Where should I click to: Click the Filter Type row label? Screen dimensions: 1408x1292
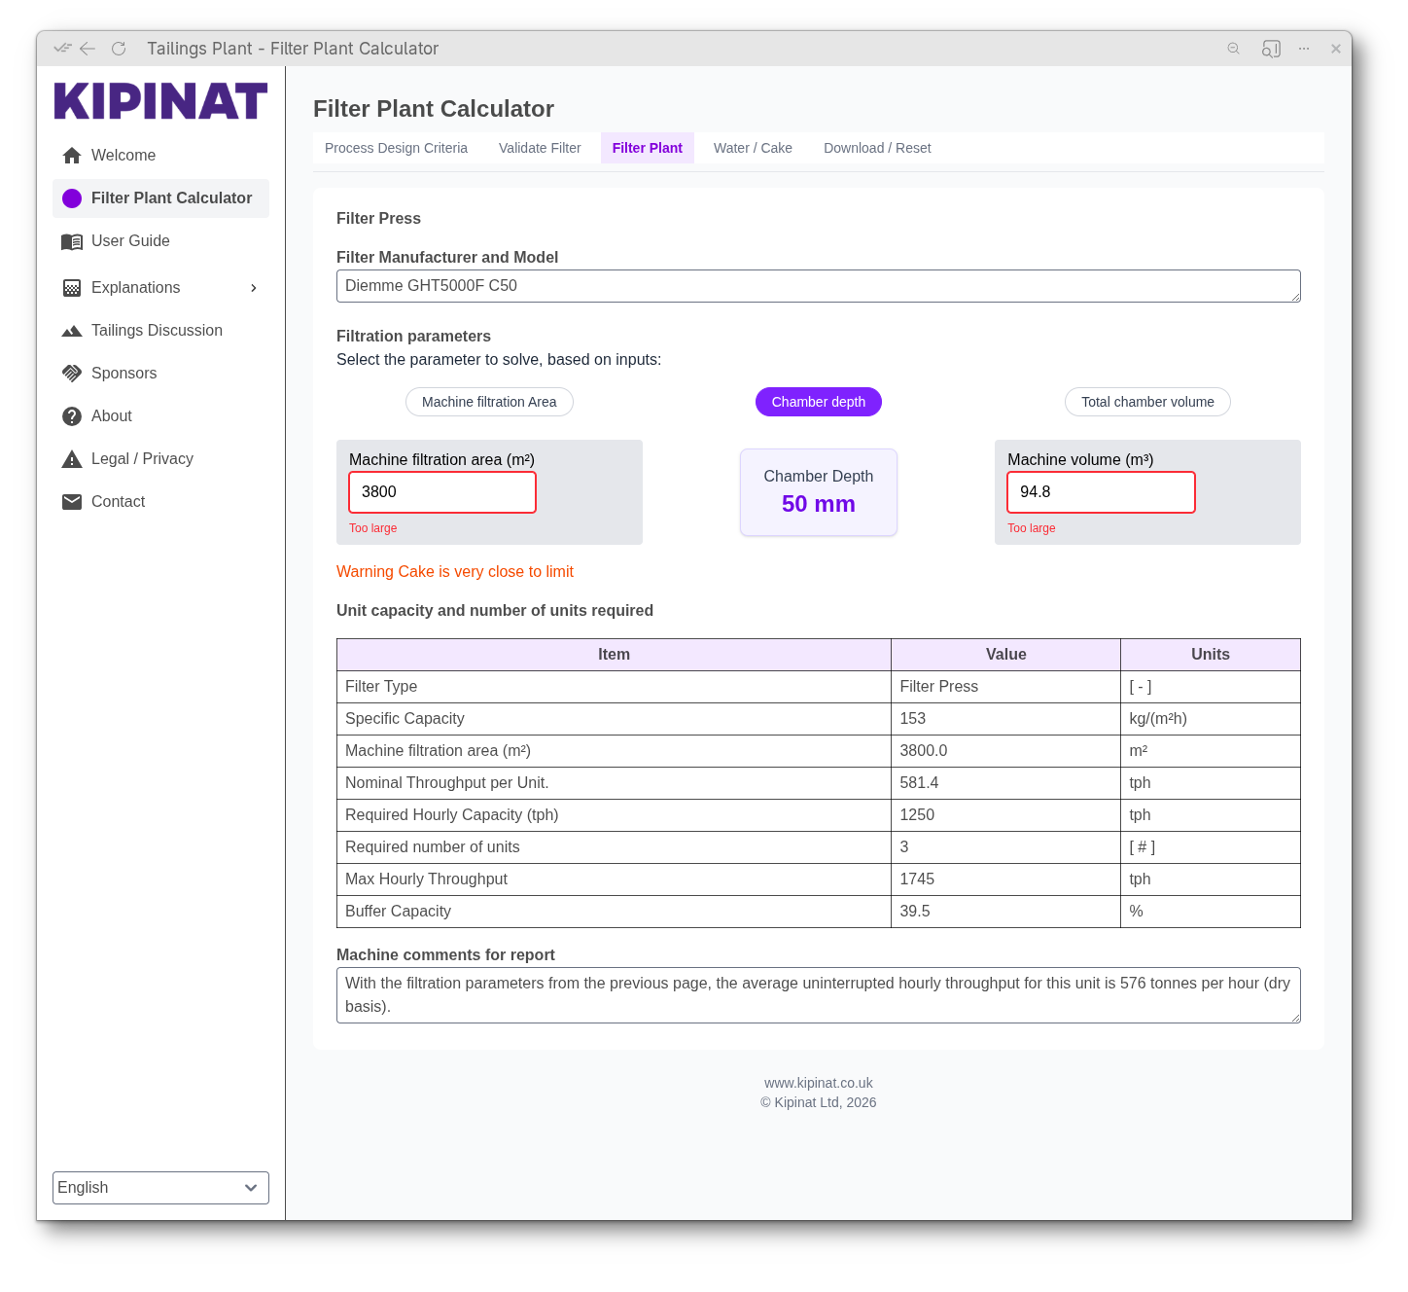[x=381, y=687]
